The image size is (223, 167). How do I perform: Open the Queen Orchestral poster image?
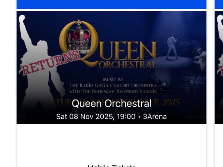pos(111,68)
